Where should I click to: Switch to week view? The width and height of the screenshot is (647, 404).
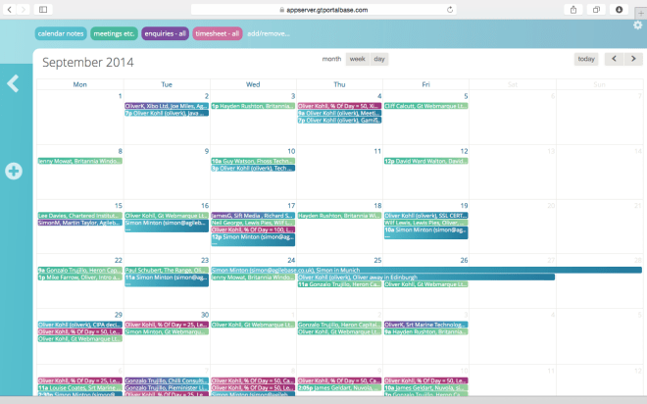click(358, 59)
